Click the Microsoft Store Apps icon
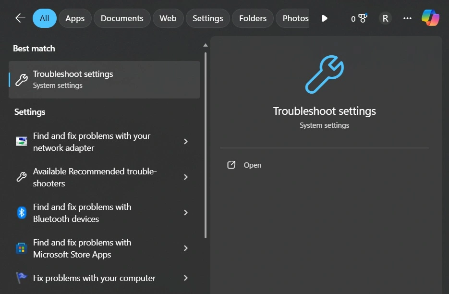This screenshot has height=294, width=449. click(22, 248)
